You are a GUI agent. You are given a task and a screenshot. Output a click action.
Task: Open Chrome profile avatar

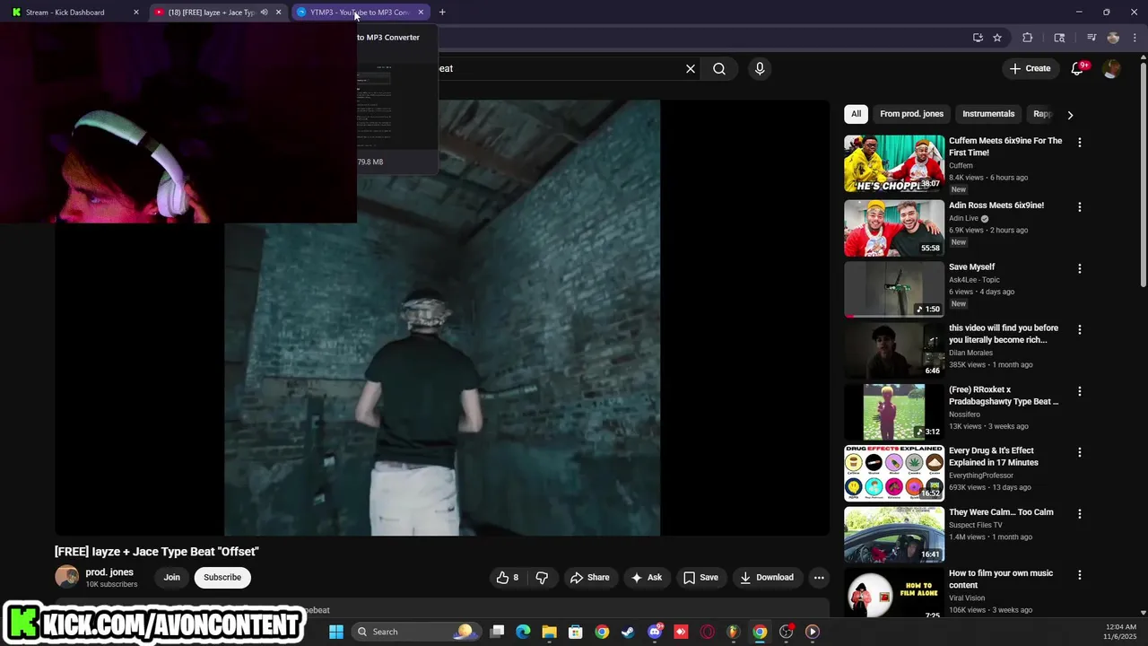click(x=1113, y=38)
